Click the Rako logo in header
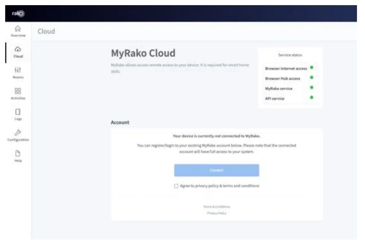This screenshot has width=365, height=243. [x=18, y=14]
